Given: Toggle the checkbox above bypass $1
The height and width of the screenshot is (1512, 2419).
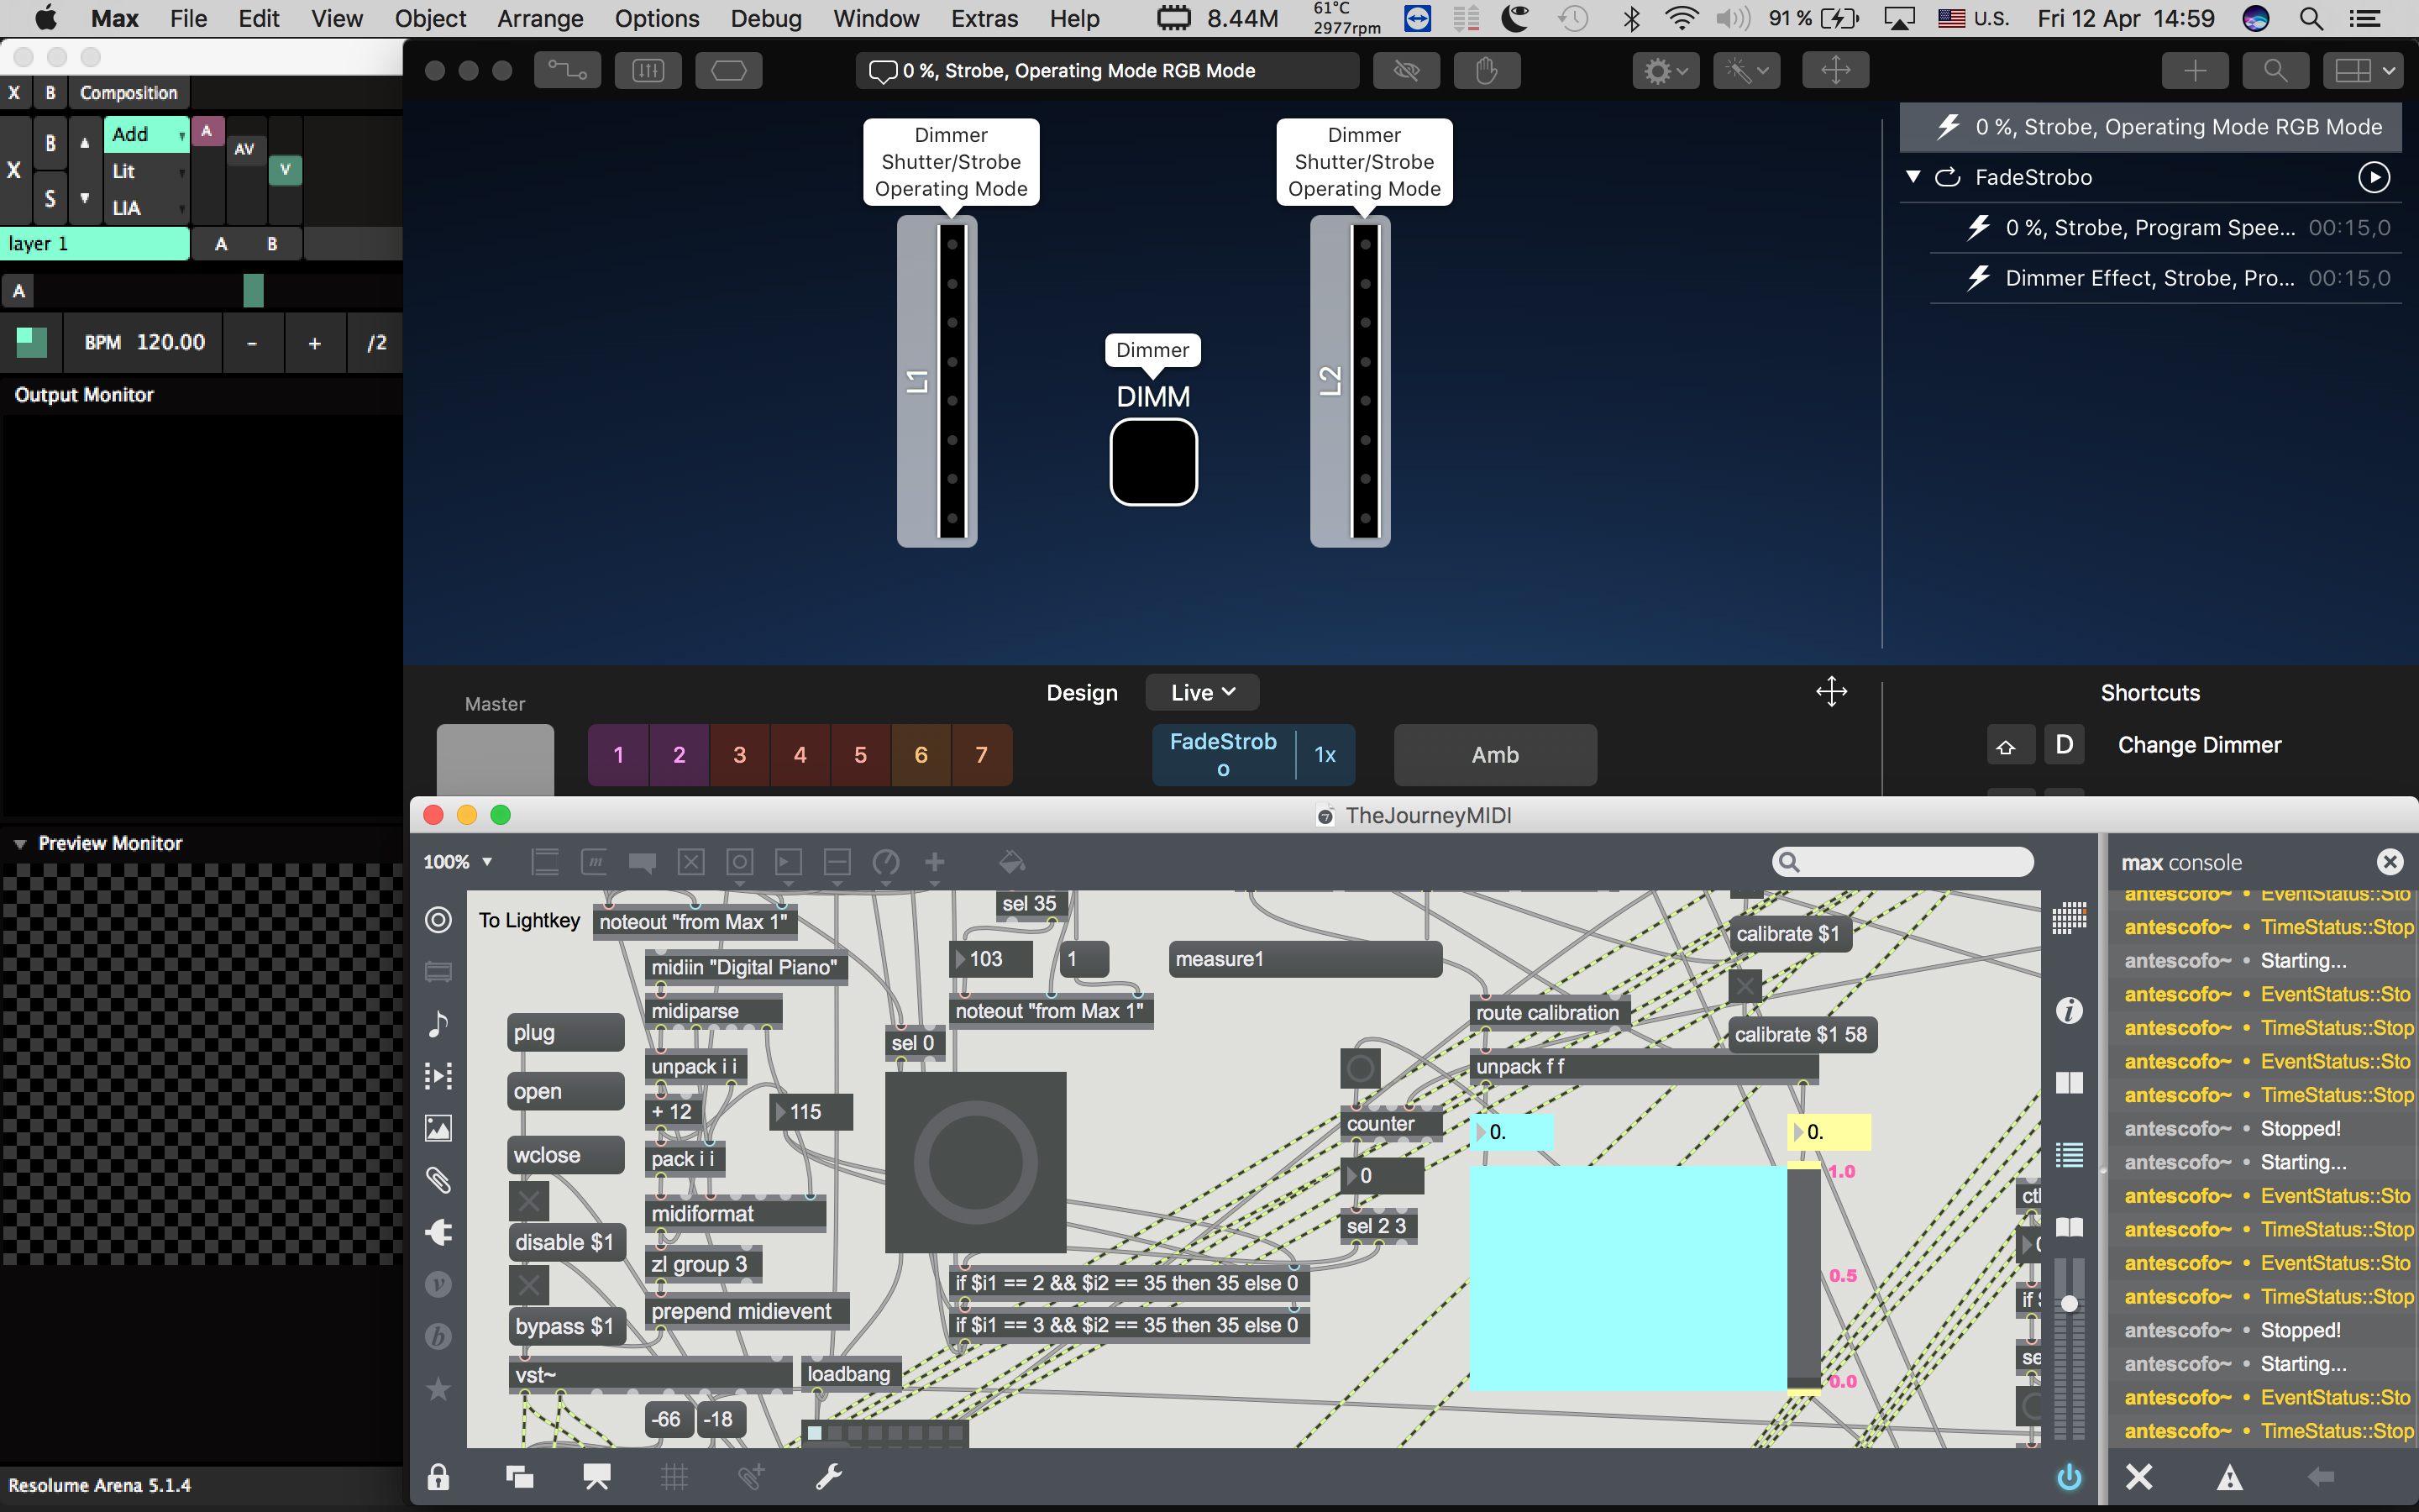Looking at the screenshot, I should point(529,1285).
